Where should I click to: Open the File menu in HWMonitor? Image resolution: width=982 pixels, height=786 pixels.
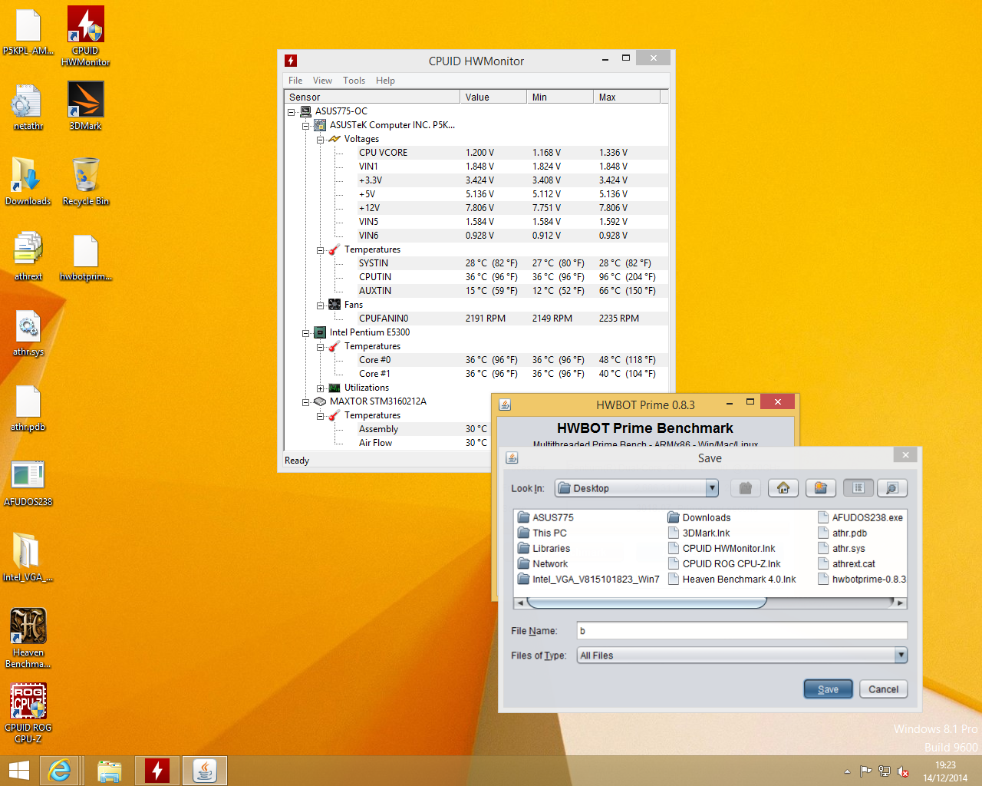coord(295,81)
